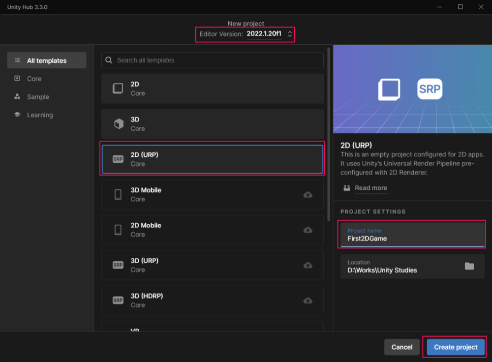Download the 3D (URP) template
The width and height of the screenshot is (492, 362).
(x=308, y=266)
